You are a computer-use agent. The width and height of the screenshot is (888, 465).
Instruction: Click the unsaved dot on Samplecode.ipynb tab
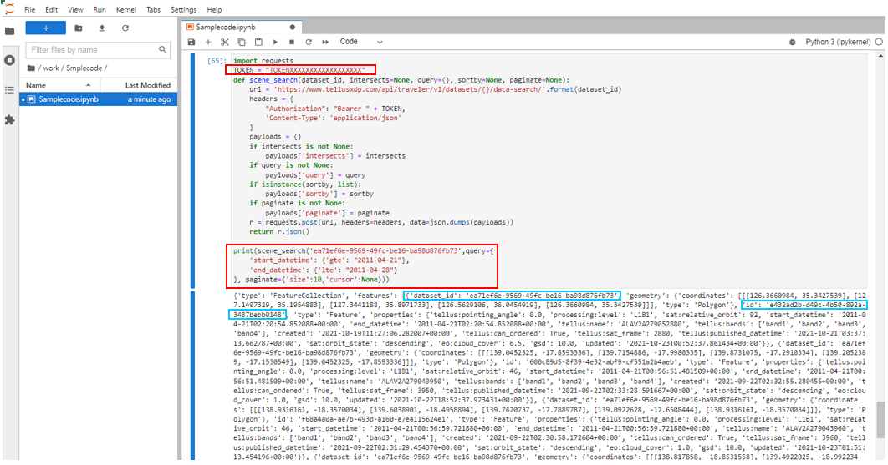point(292,28)
